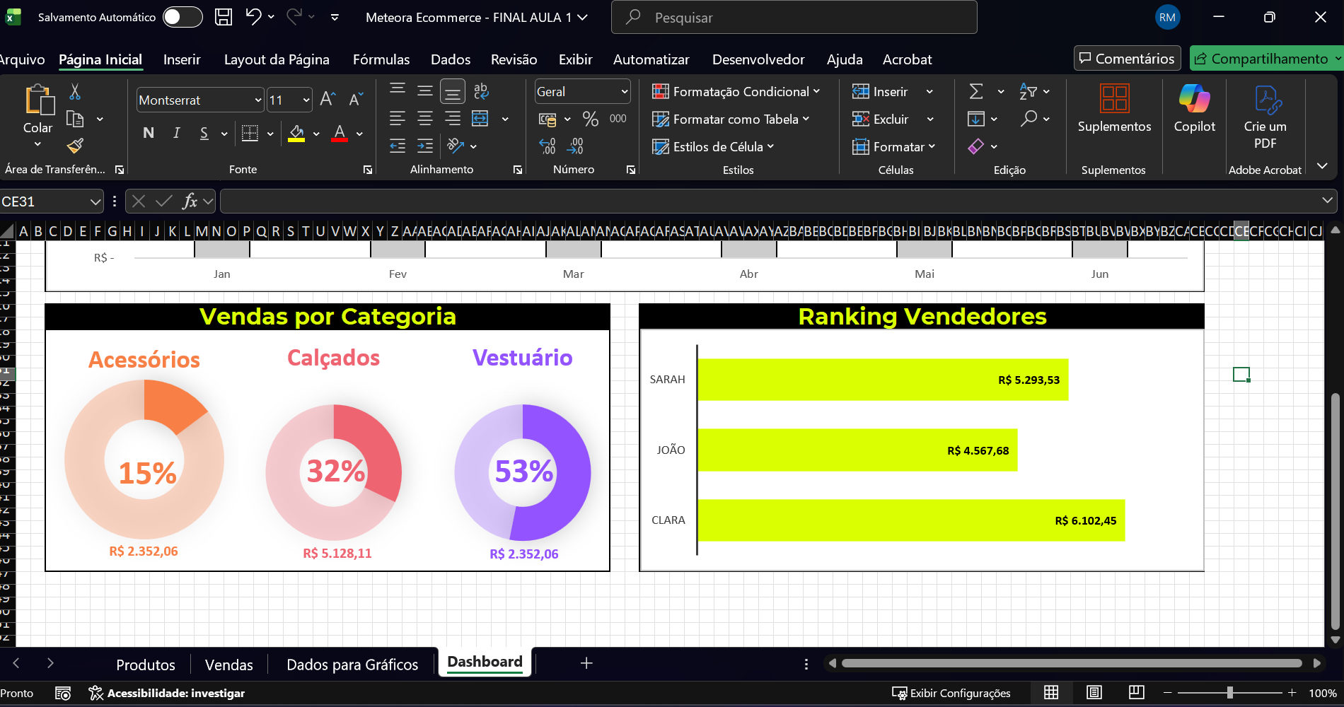Insert function with fx icon
Image resolution: width=1344 pixels, height=707 pixels.
[x=190, y=201]
